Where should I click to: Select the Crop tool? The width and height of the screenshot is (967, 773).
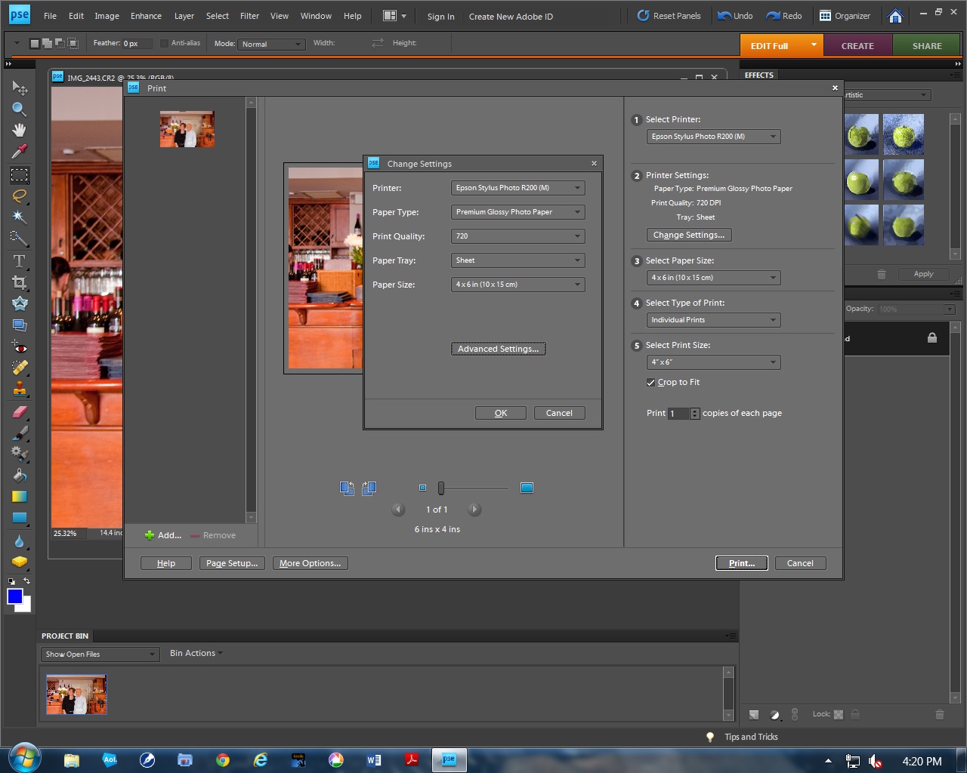coord(19,282)
